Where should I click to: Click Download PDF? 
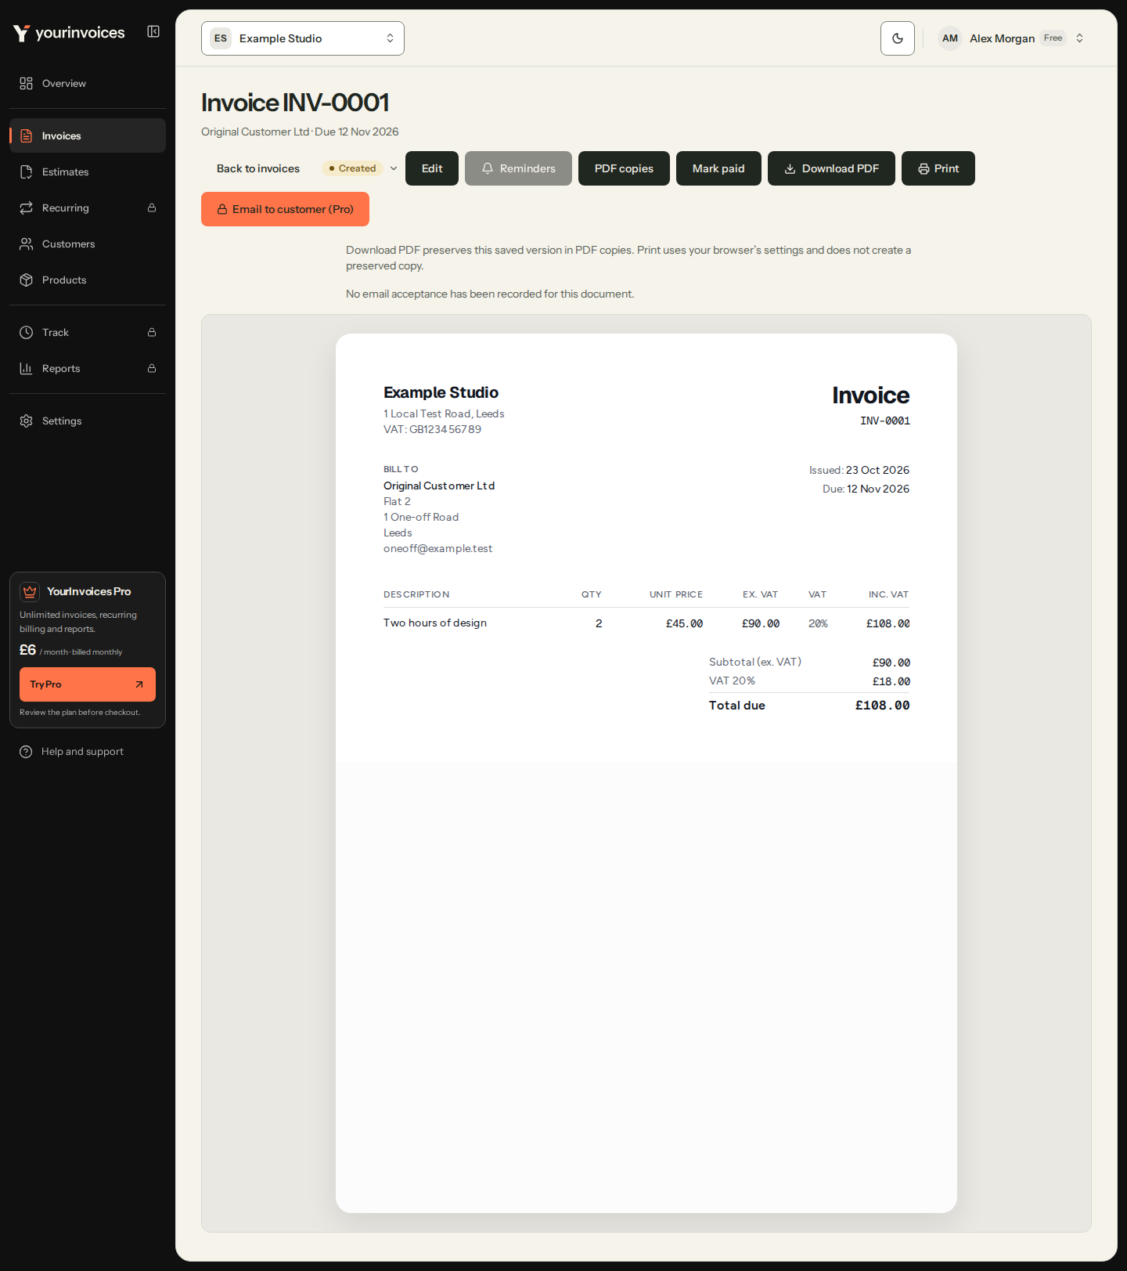click(x=831, y=168)
